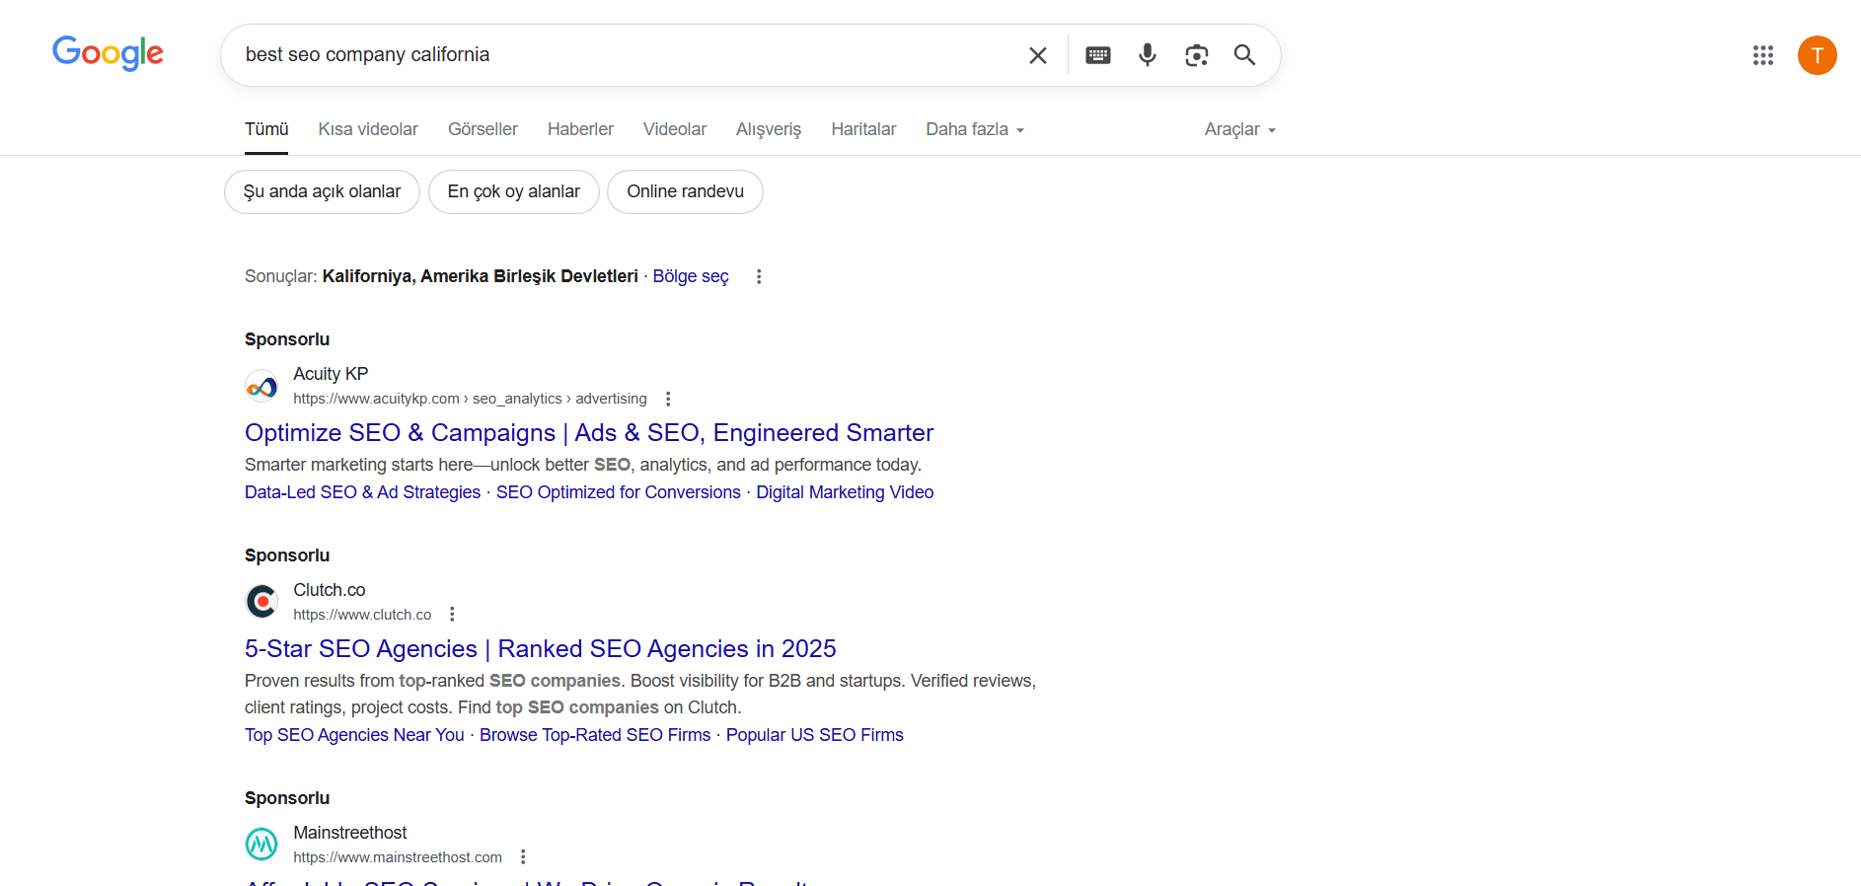
Task: Switch to Haritalar tab
Action: tap(863, 129)
